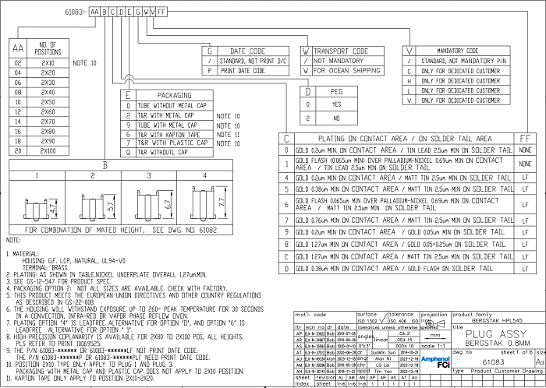Screen dimensions: 546x388
Task: Click the 'AA' part number box
Action: (x=94, y=12)
